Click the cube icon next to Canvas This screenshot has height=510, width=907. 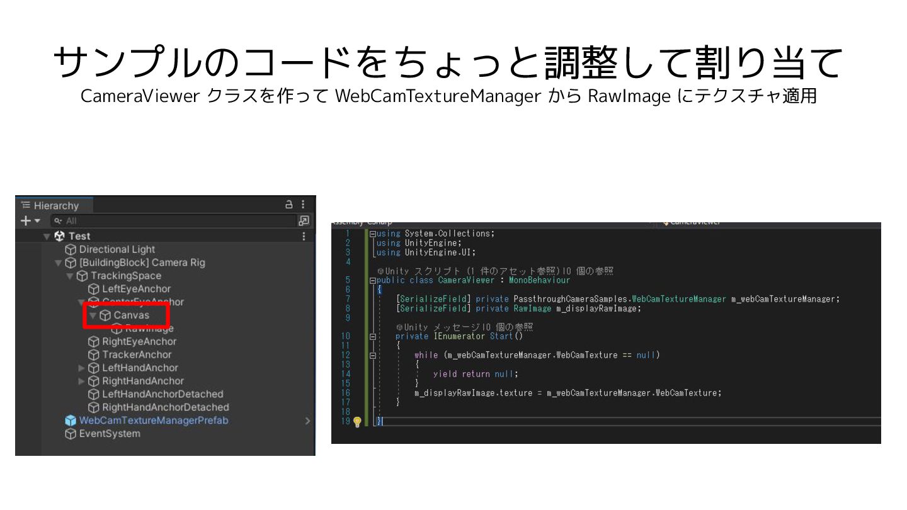pos(105,315)
